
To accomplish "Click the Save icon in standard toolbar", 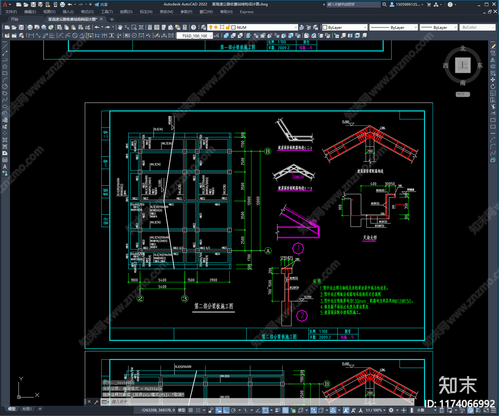I will tap(21, 27).
